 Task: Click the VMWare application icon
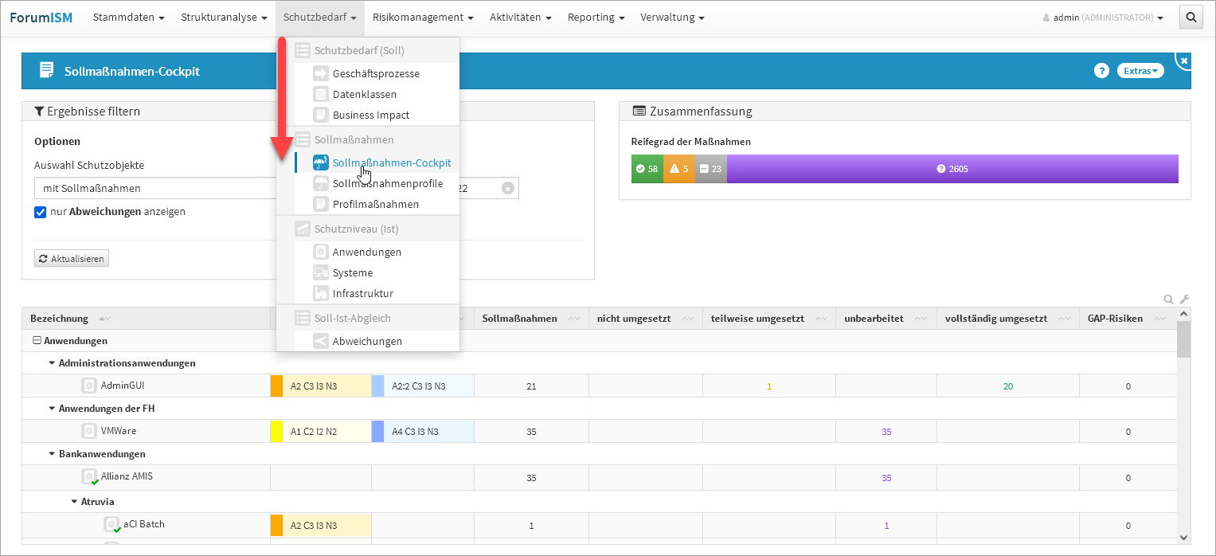click(x=89, y=431)
